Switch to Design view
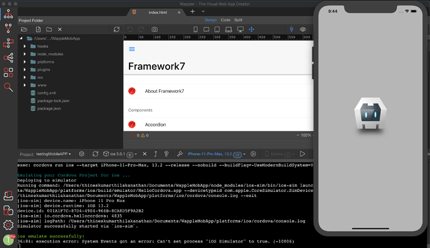This screenshot has height=248, width=430. coord(211,20)
